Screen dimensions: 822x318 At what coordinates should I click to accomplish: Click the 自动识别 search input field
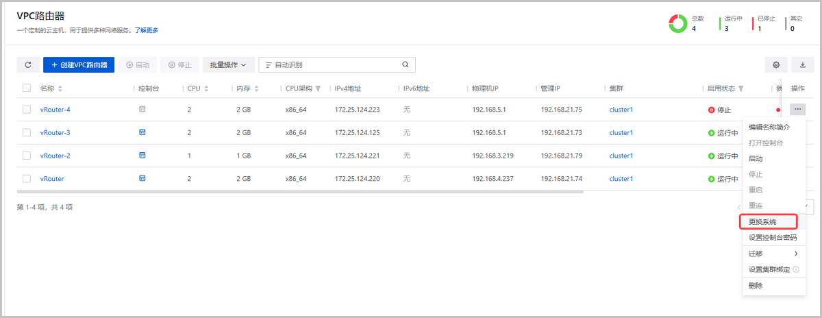point(336,64)
